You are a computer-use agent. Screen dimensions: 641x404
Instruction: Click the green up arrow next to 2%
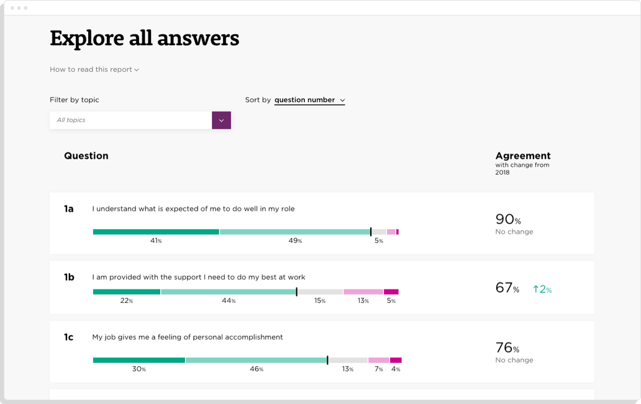tap(535, 289)
